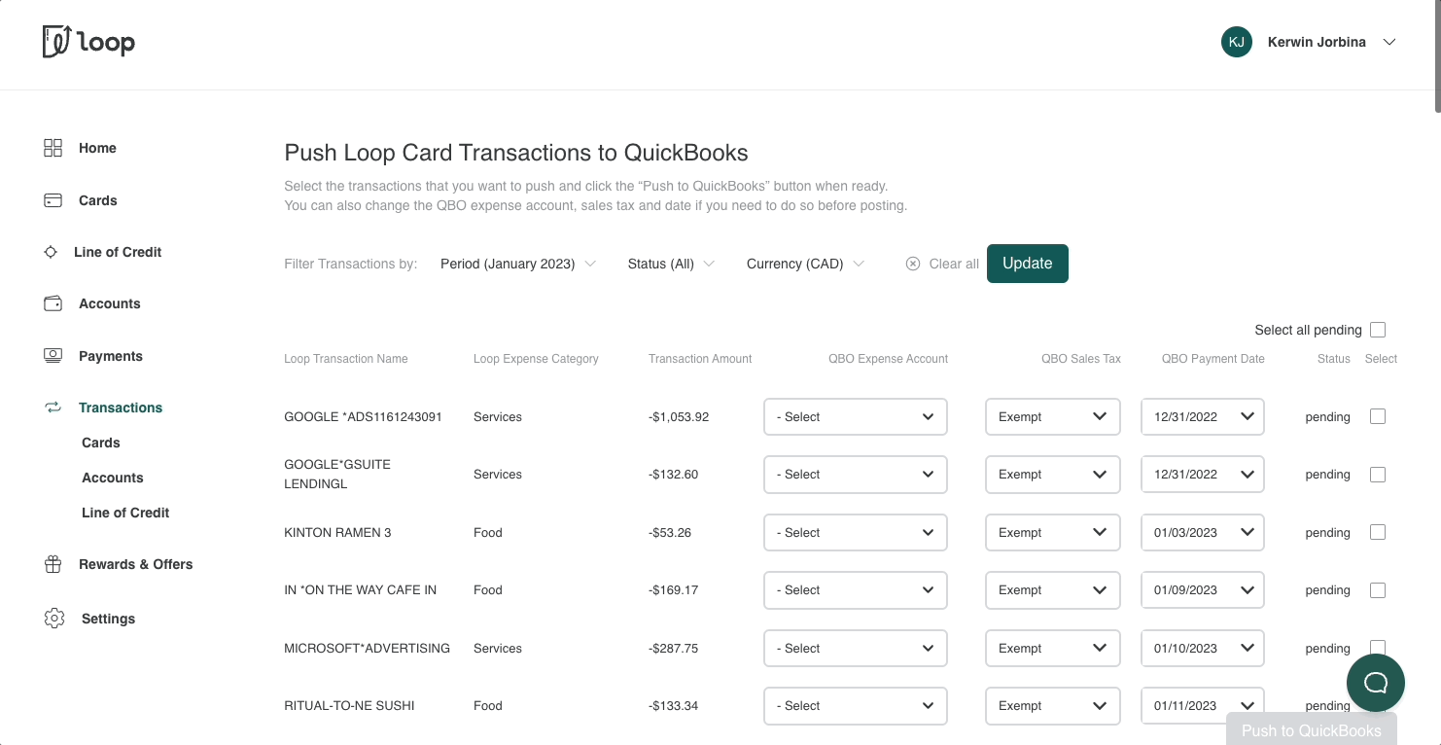Image resolution: width=1441 pixels, height=745 pixels.
Task: Click the Loop logo
Action: point(88,42)
